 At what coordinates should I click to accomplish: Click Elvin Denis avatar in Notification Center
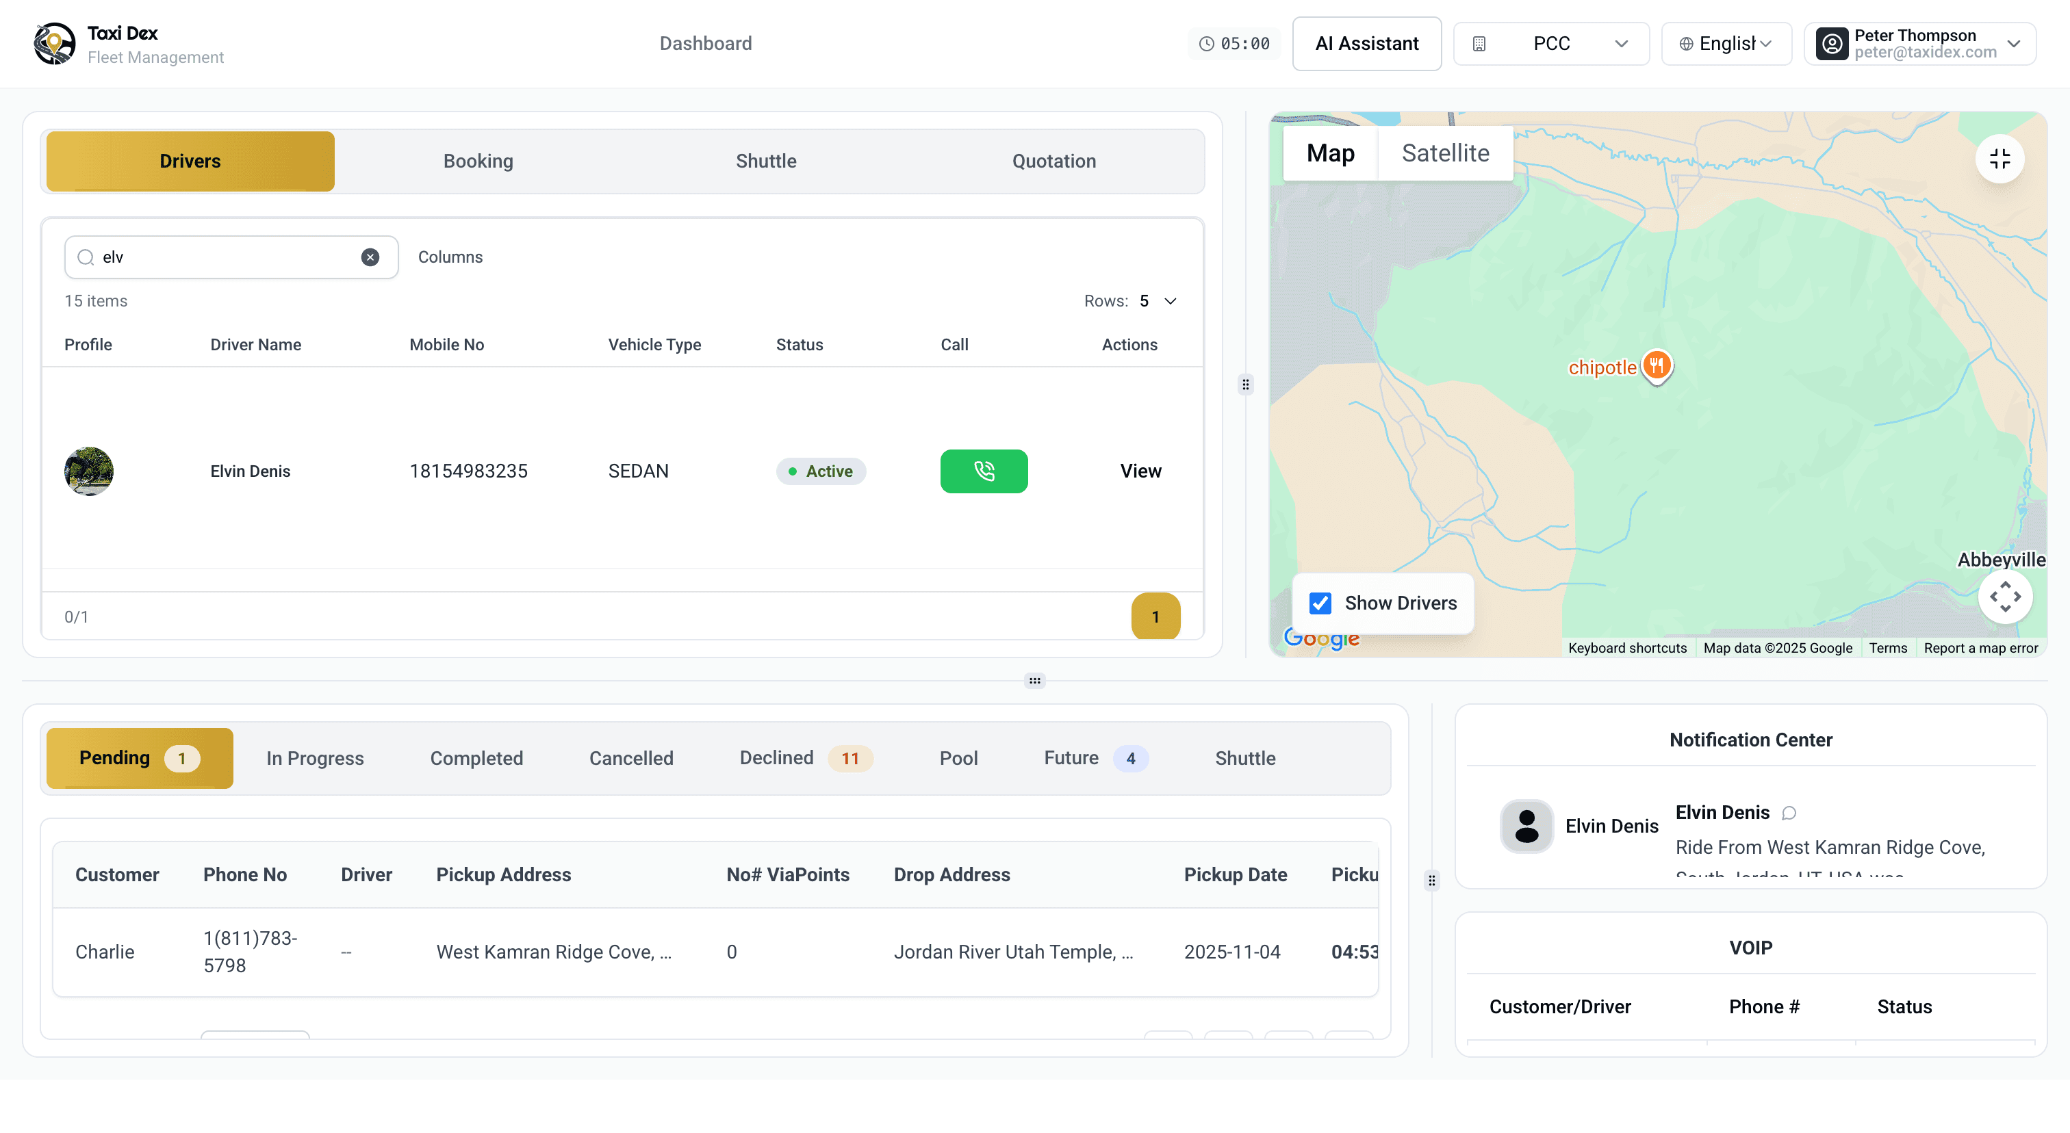click(1526, 826)
